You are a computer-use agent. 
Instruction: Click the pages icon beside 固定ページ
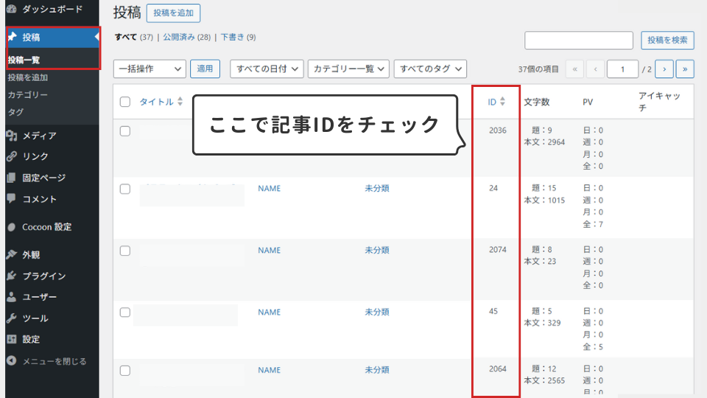click(x=12, y=178)
